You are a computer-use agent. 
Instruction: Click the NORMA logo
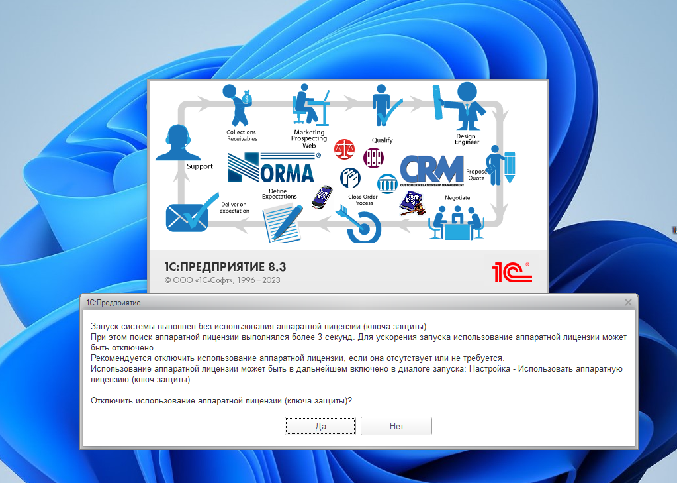coord(275,168)
